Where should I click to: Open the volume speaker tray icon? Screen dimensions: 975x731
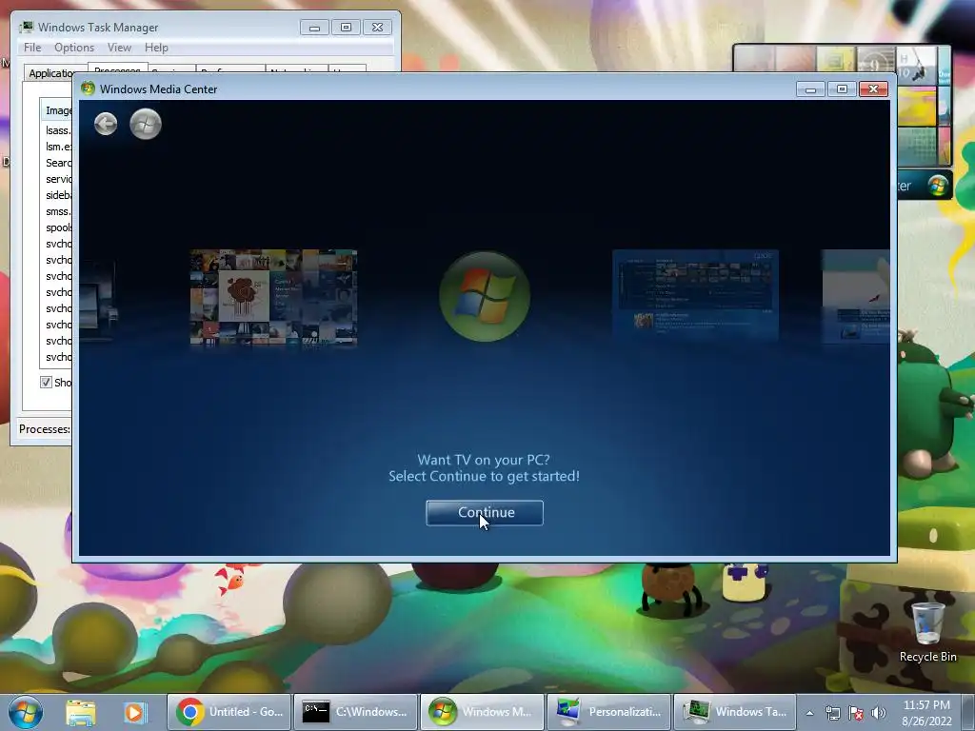coord(879,713)
